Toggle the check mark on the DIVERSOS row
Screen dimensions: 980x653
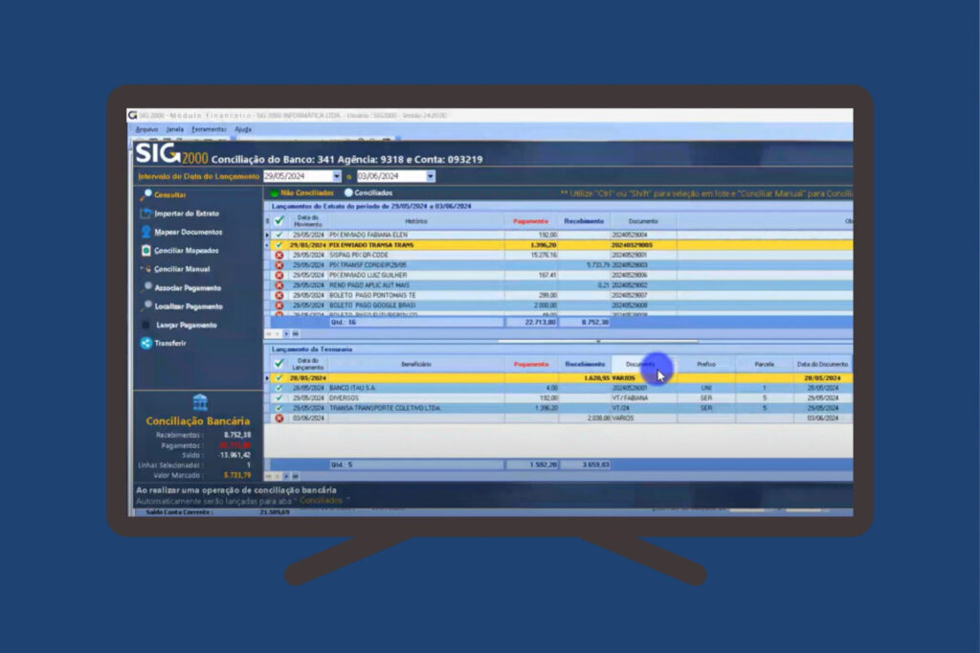click(279, 397)
